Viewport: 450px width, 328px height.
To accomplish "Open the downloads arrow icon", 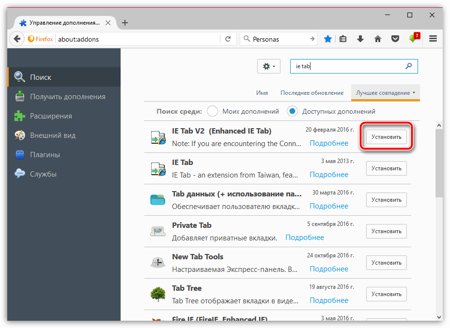I will [360, 39].
